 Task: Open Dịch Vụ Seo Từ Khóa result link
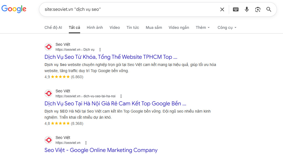coord(111,57)
